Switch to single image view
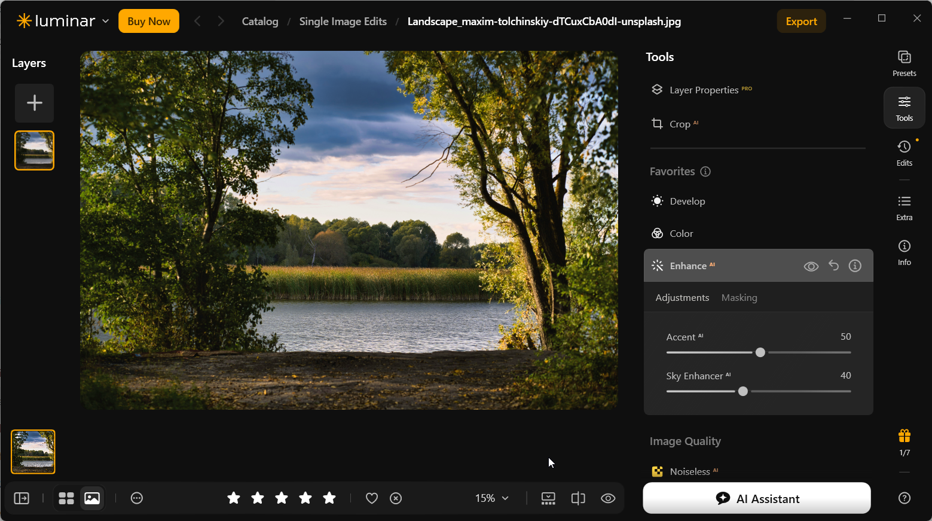The image size is (932, 521). tap(92, 498)
